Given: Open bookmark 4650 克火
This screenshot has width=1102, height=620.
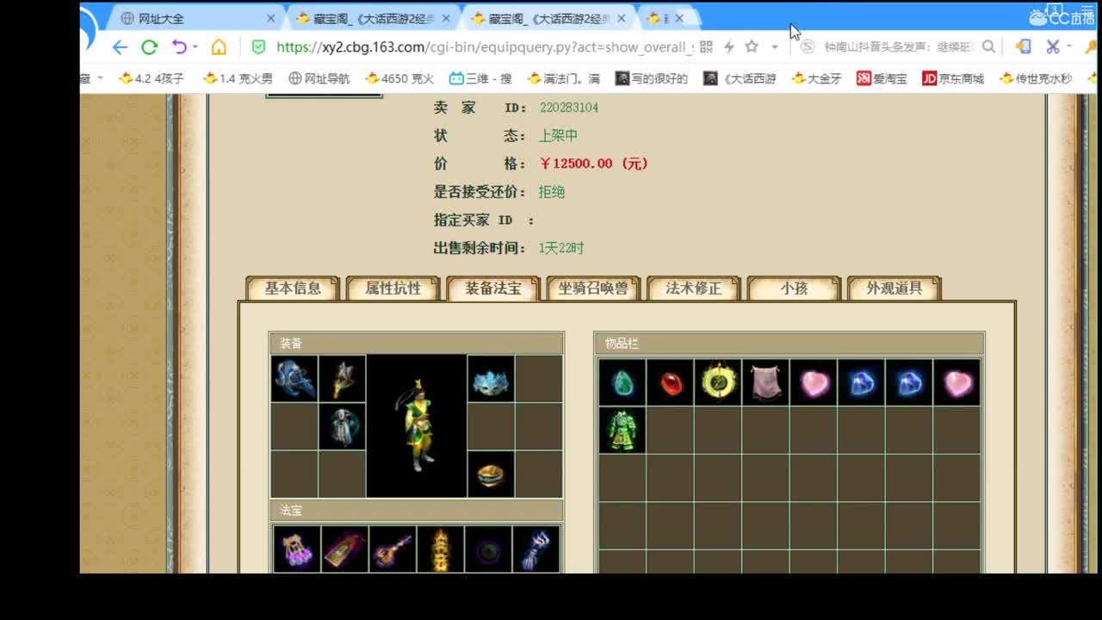Looking at the screenshot, I should coord(399,78).
